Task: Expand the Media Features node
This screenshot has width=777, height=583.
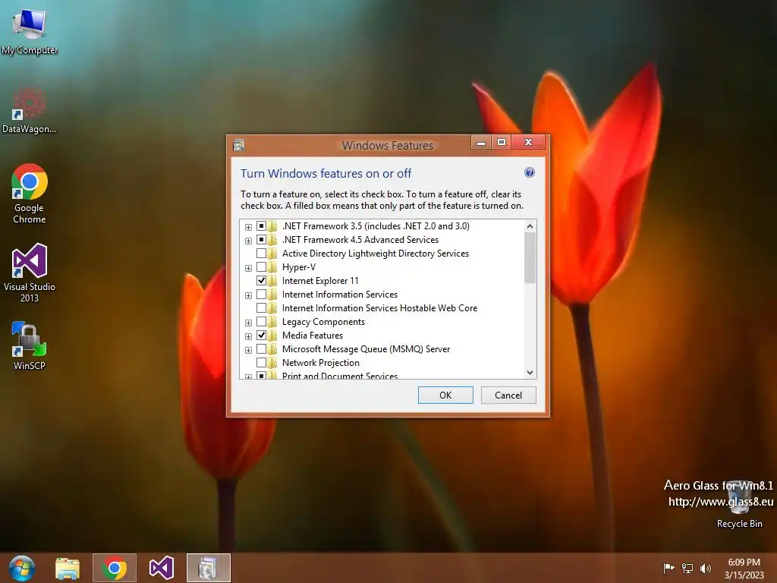Action: [x=248, y=336]
